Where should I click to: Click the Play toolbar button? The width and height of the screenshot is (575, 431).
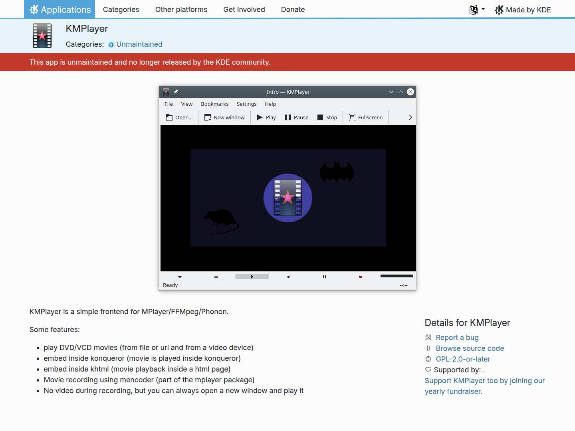tap(266, 117)
